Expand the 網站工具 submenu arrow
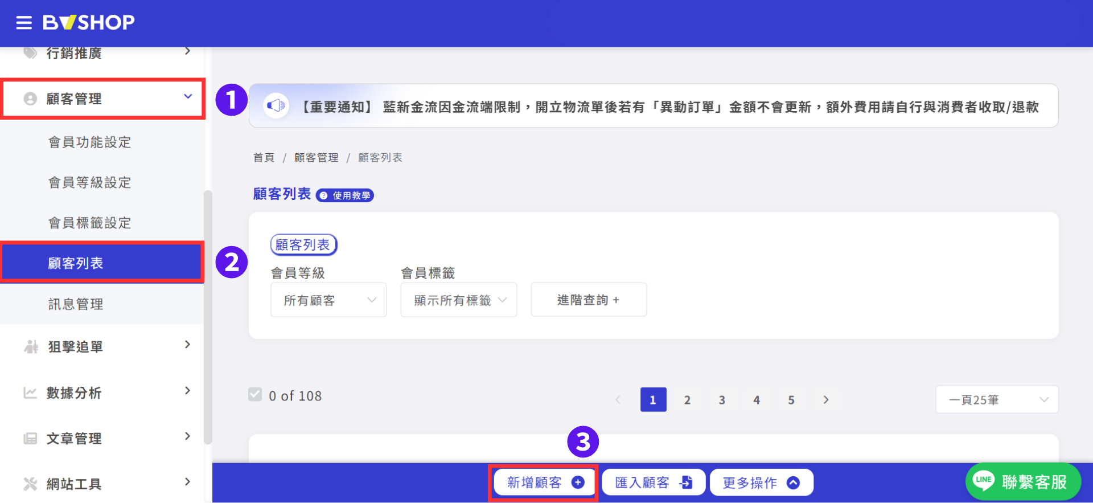The image size is (1093, 503). [x=187, y=482]
